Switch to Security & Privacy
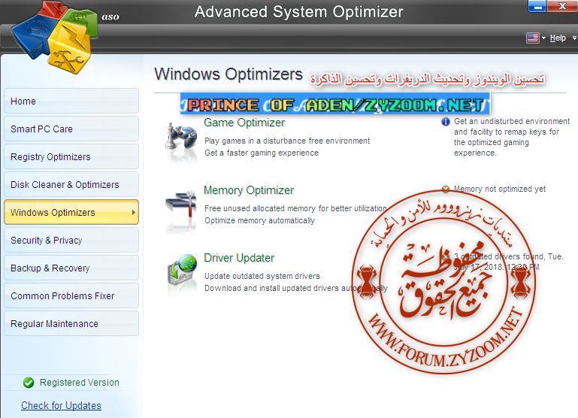Screen dimensions: 578x418 tap(71, 240)
